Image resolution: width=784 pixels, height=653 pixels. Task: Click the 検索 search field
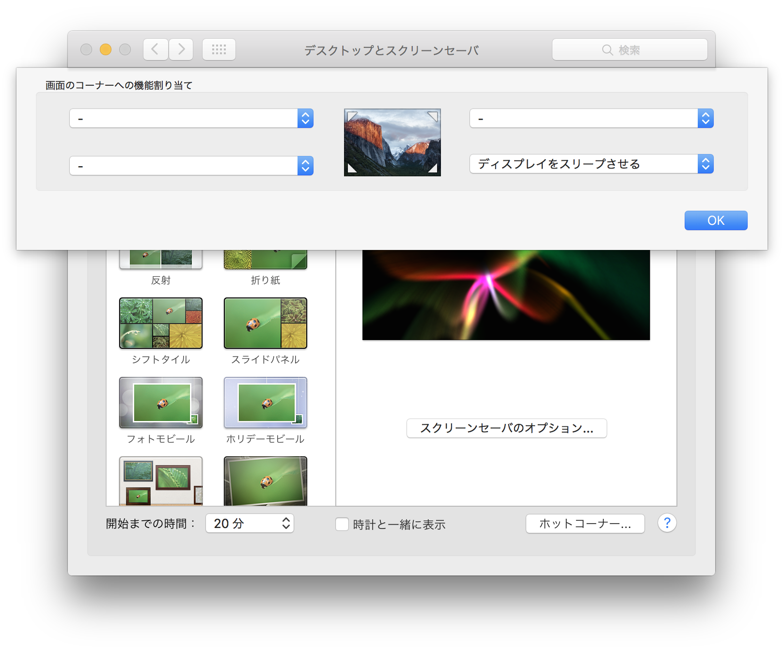click(x=629, y=49)
